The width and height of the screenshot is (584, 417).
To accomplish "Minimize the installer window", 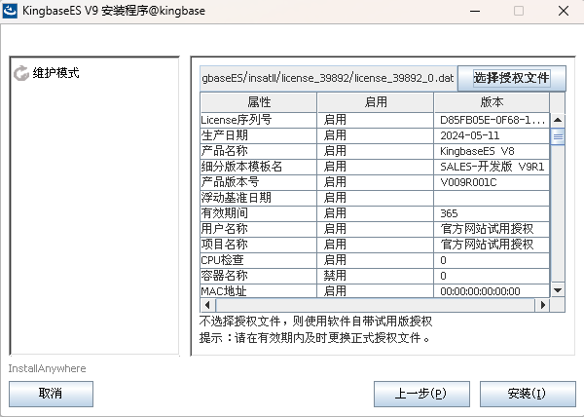I will [475, 11].
